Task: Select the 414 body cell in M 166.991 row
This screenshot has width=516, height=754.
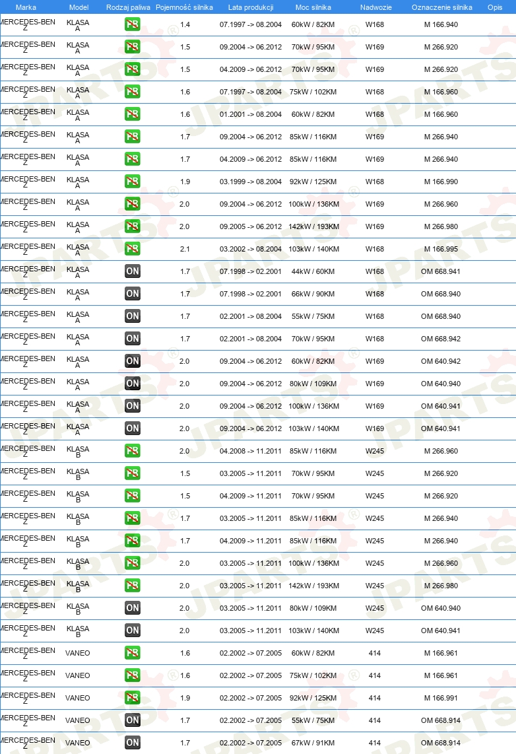Action: (375, 698)
